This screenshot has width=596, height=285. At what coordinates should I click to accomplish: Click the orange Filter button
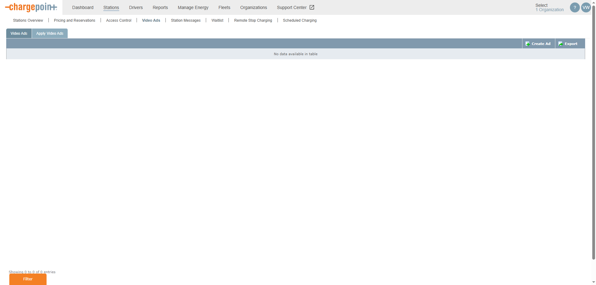tap(28, 279)
